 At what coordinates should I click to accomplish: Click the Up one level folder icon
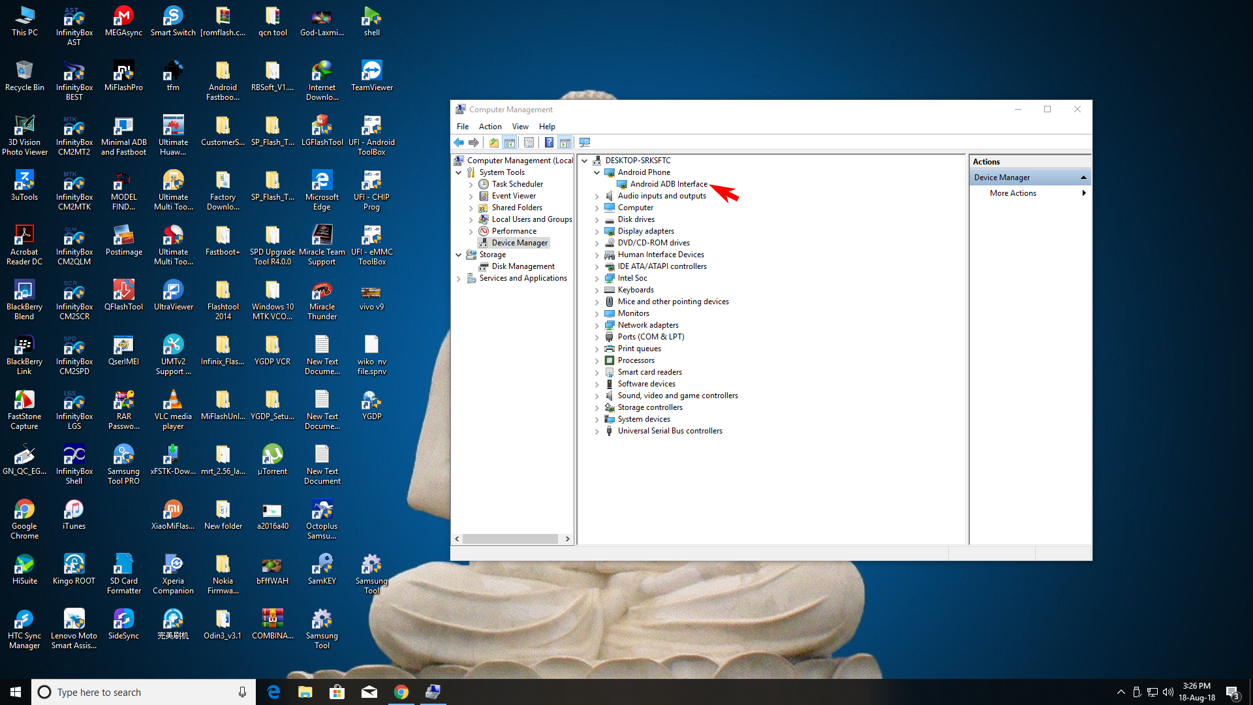click(494, 142)
